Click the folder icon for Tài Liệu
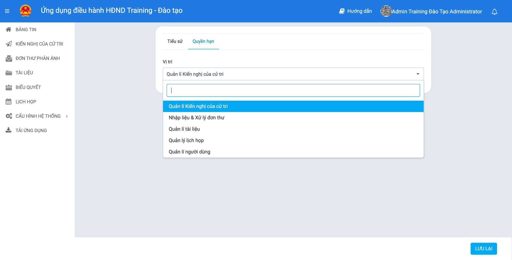The height and width of the screenshot is (260, 512). pyautogui.click(x=9, y=73)
